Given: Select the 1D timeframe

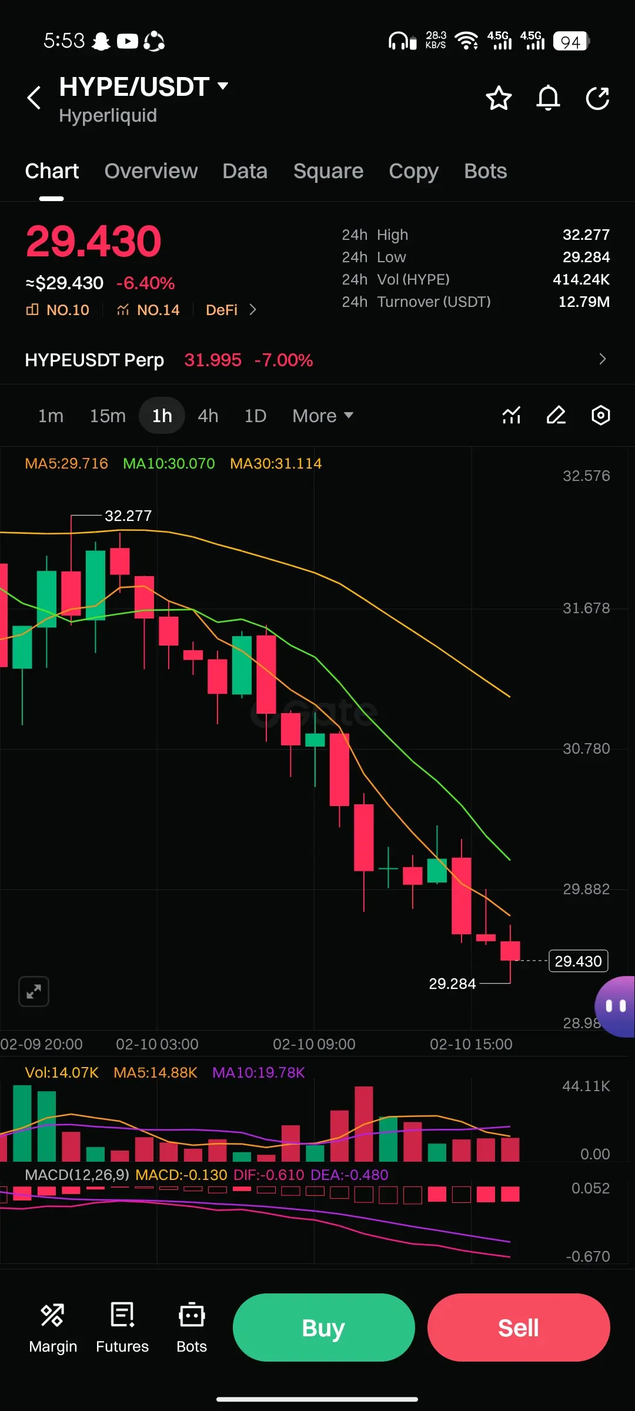Looking at the screenshot, I should (255, 416).
